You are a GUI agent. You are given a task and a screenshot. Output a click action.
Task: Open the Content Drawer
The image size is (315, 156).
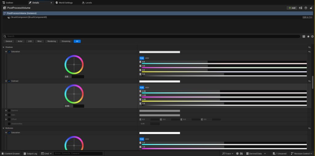click(x=11, y=154)
